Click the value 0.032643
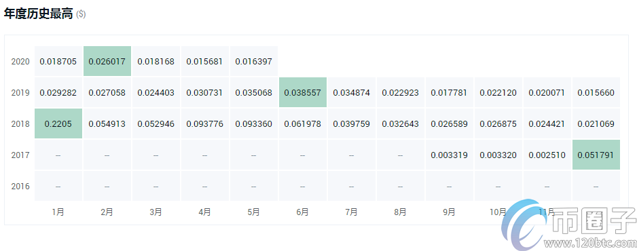The width and height of the screenshot is (637, 251). point(400,124)
